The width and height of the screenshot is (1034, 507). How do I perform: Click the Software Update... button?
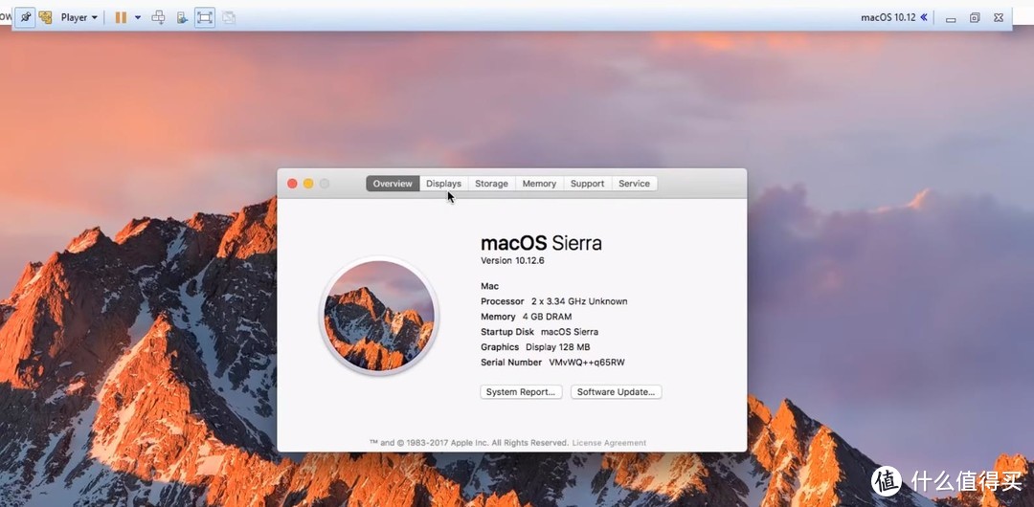coord(616,392)
